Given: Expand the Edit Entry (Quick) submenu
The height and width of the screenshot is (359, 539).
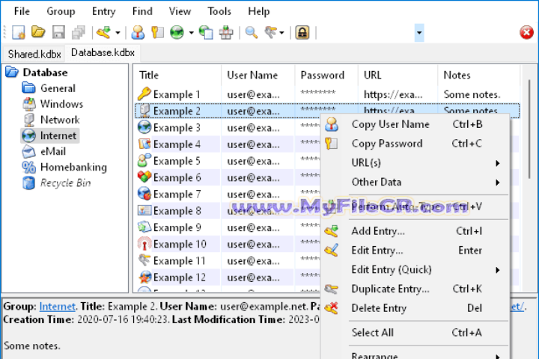Looking at the screenshot, I should tap(415, 270).
